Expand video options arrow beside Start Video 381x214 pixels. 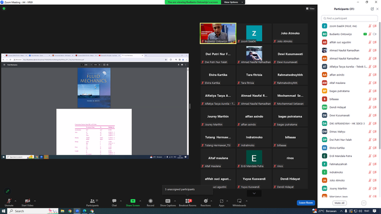[35, 201]
